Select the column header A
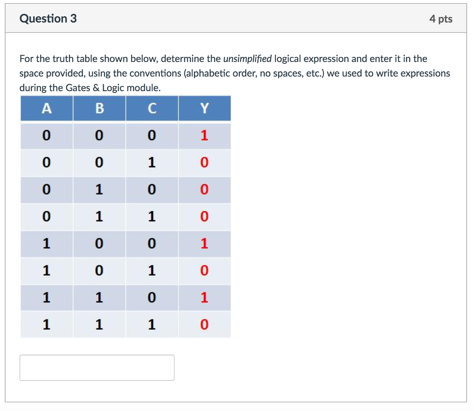The width and height of the screenshot is (474, 411). [x=46, y=108]
